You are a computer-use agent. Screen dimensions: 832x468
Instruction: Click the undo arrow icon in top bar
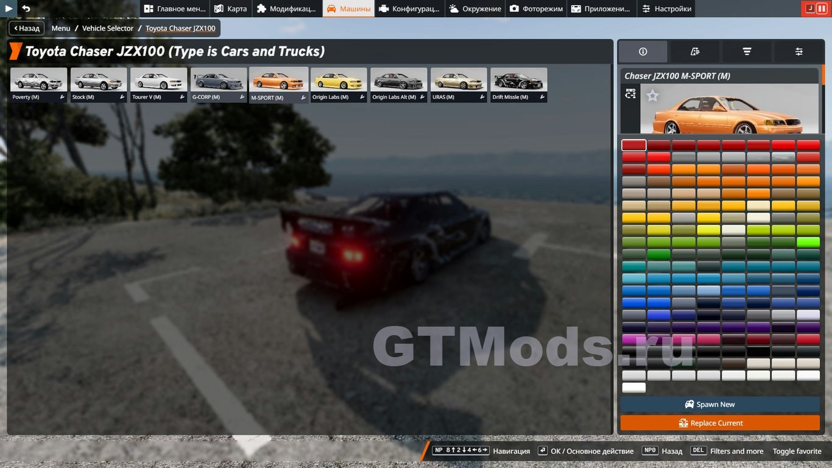26,9
